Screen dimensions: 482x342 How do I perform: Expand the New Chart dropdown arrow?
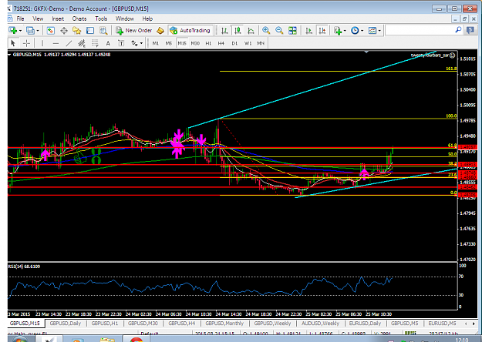[x=20, y=31]
